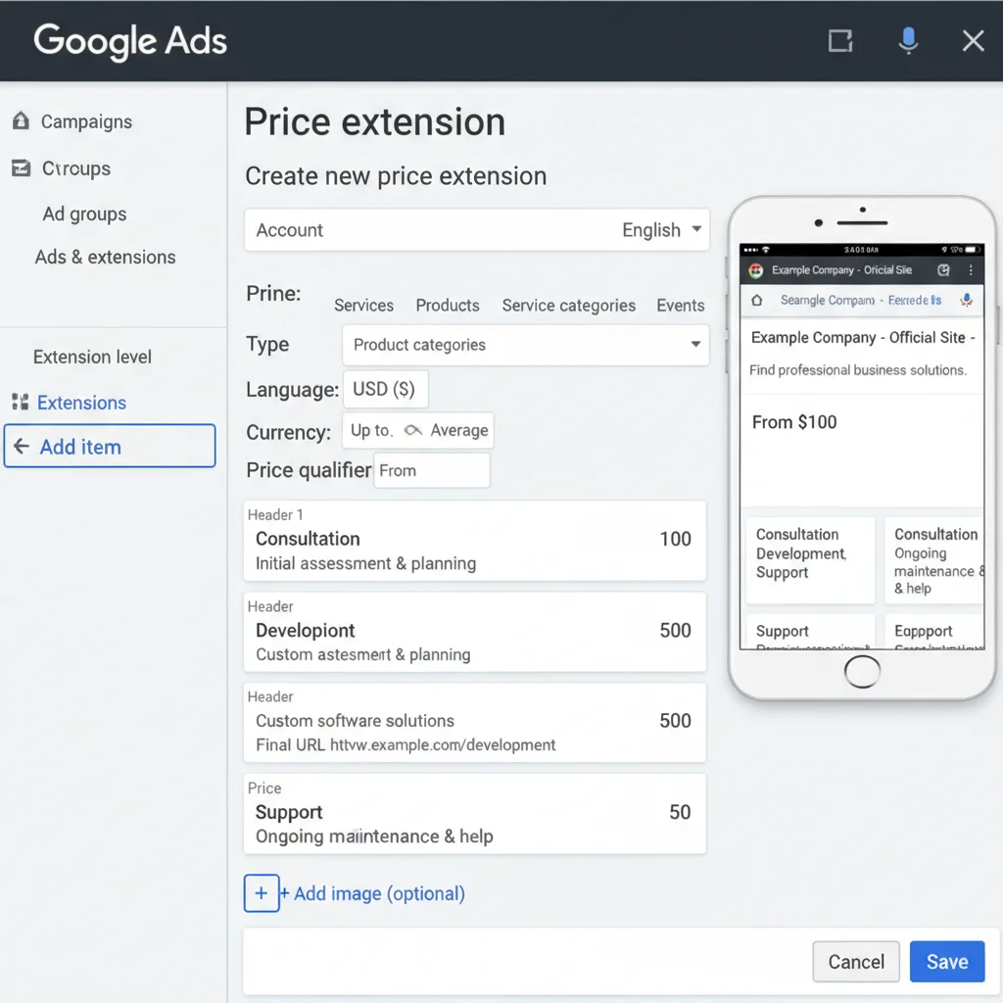The height and width of the screenshot is (1003, 1003).
Task: Edit the Developiont header field
Action: (306, 630)
